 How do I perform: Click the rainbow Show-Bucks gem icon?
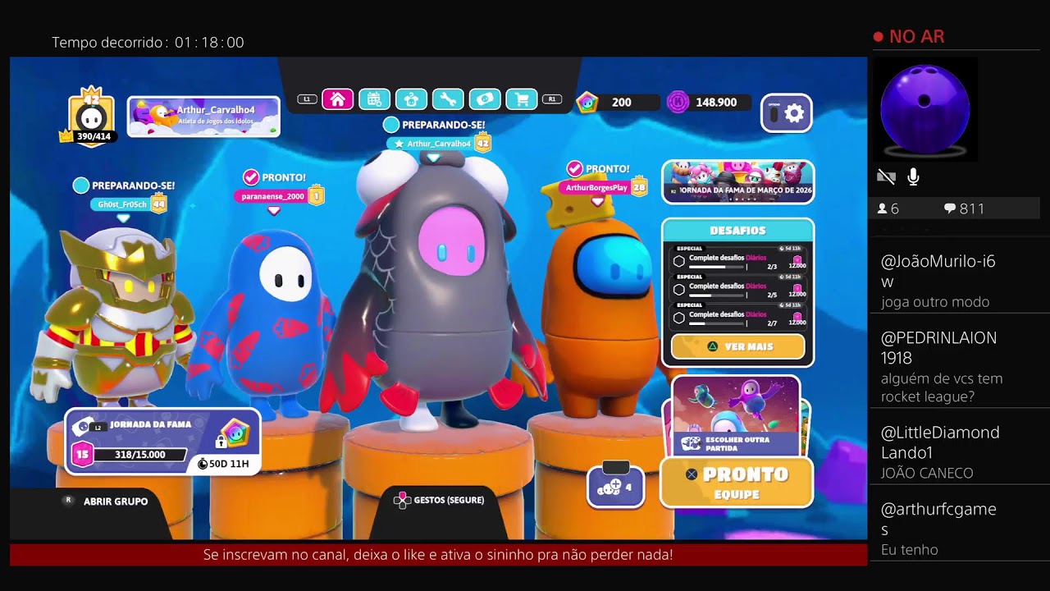(x=587, y=102)
